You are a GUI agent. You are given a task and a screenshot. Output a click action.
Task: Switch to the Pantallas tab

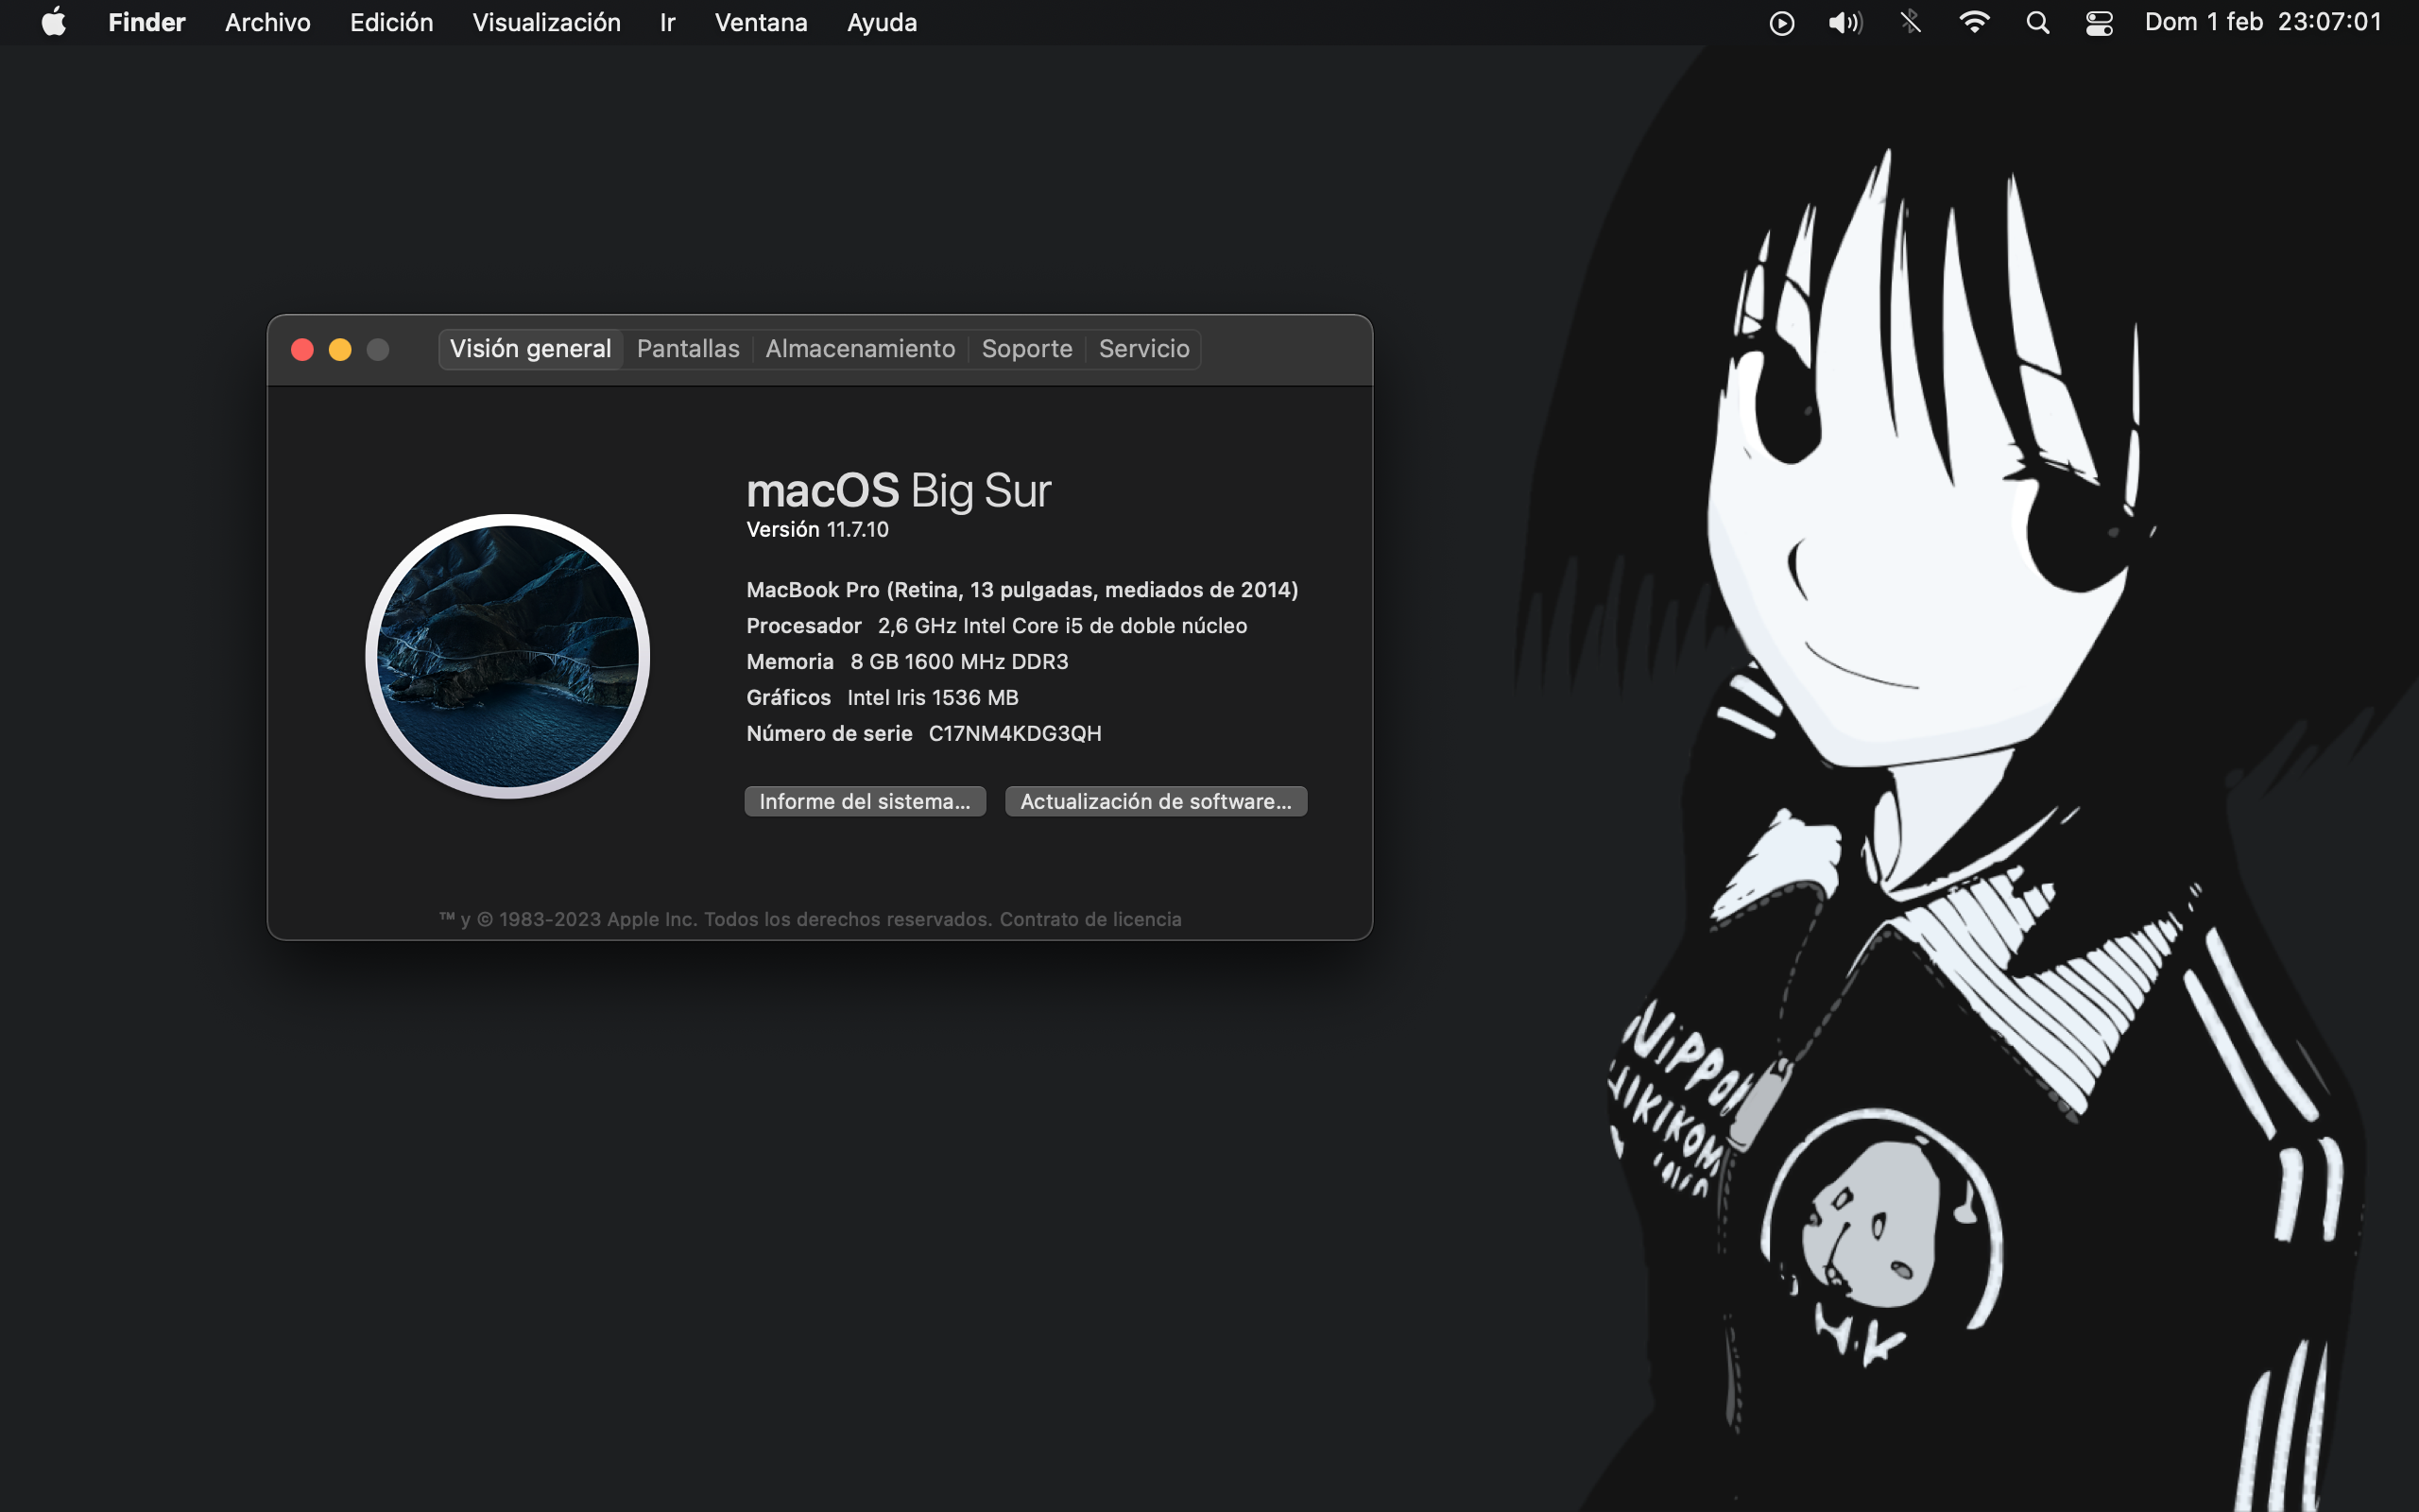click(688, 349)
